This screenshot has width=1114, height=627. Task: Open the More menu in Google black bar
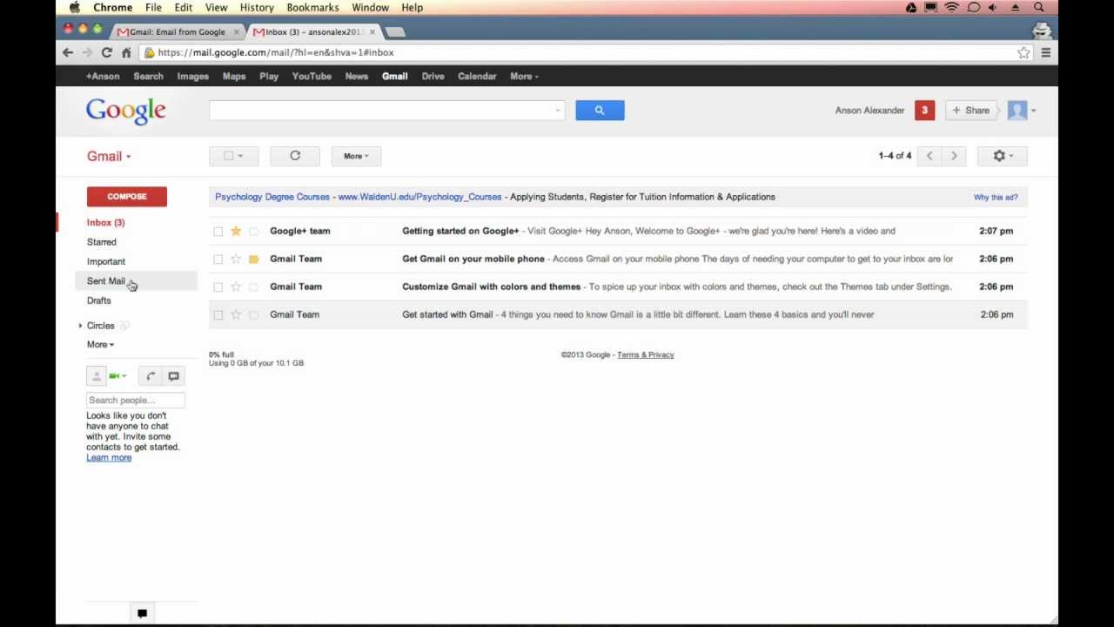(x=524, y=77)
